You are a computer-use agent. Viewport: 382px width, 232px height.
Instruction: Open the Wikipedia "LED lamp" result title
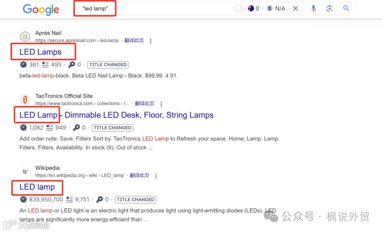37,187
